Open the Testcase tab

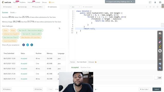pos(73,62)
